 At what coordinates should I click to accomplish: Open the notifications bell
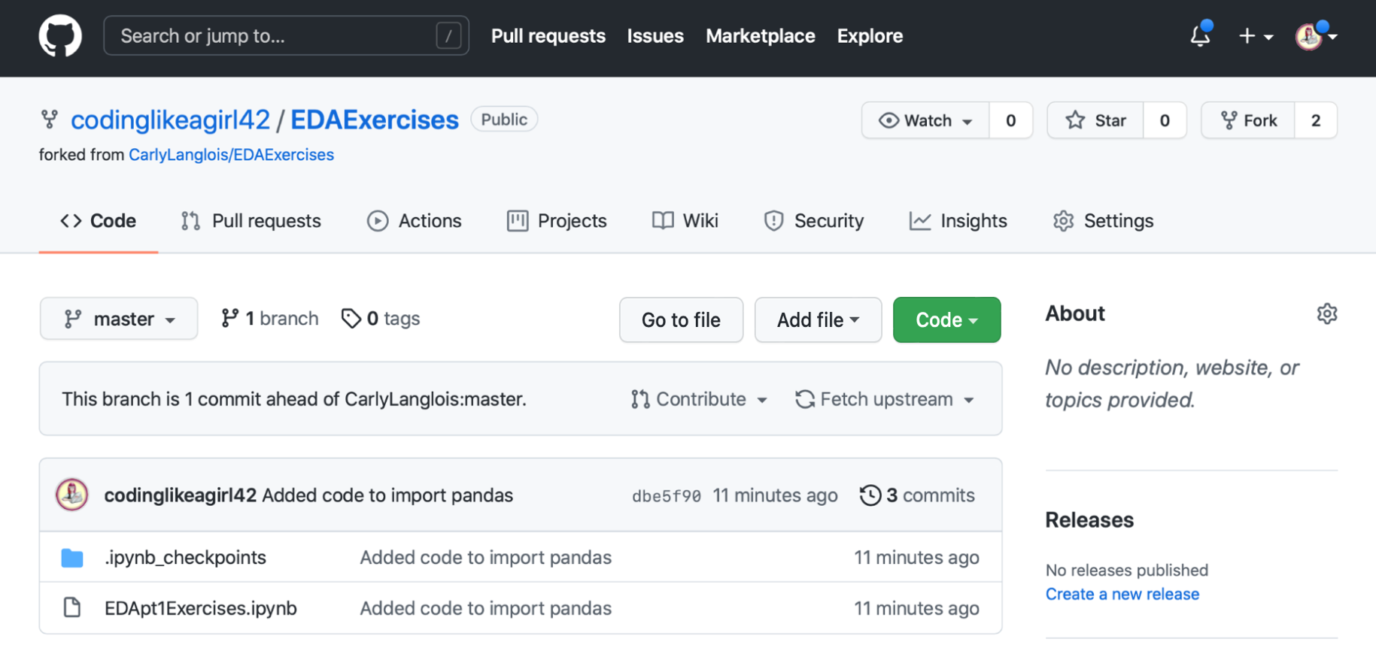1200,35
